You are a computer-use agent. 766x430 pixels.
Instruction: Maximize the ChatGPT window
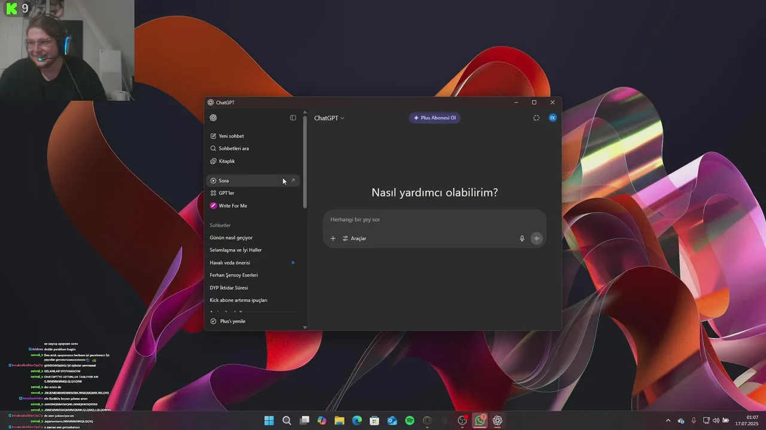tap(534, 103)
